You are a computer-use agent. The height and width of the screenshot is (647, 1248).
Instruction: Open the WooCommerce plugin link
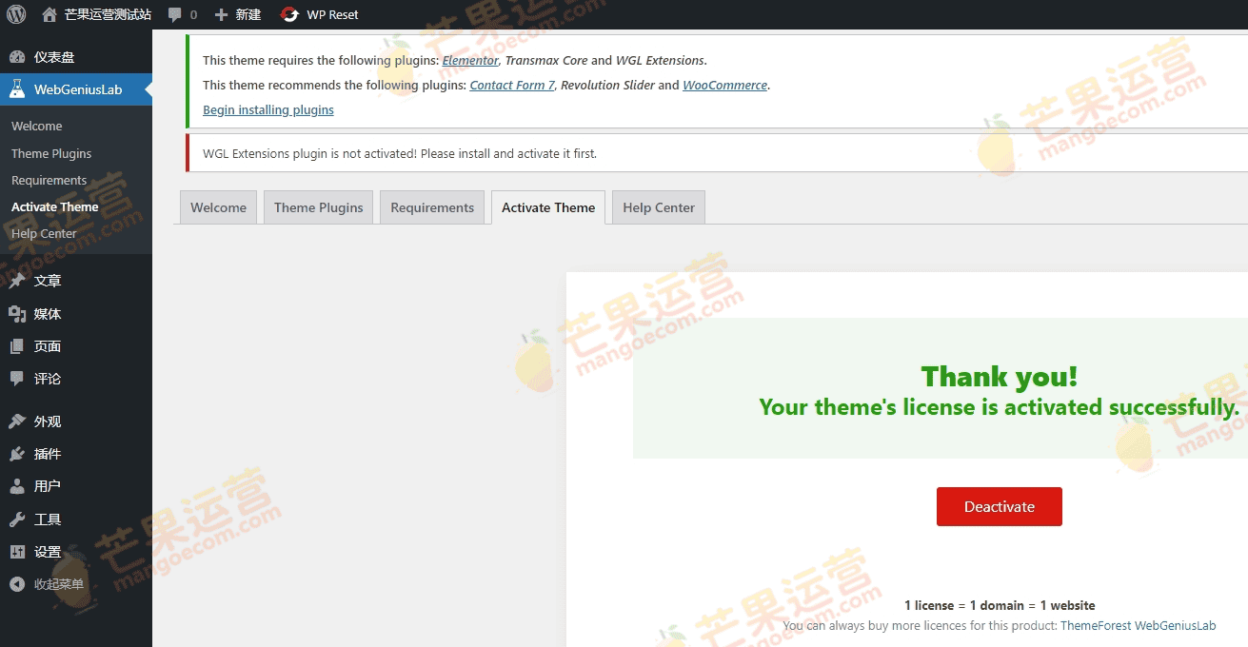(724, 85)
